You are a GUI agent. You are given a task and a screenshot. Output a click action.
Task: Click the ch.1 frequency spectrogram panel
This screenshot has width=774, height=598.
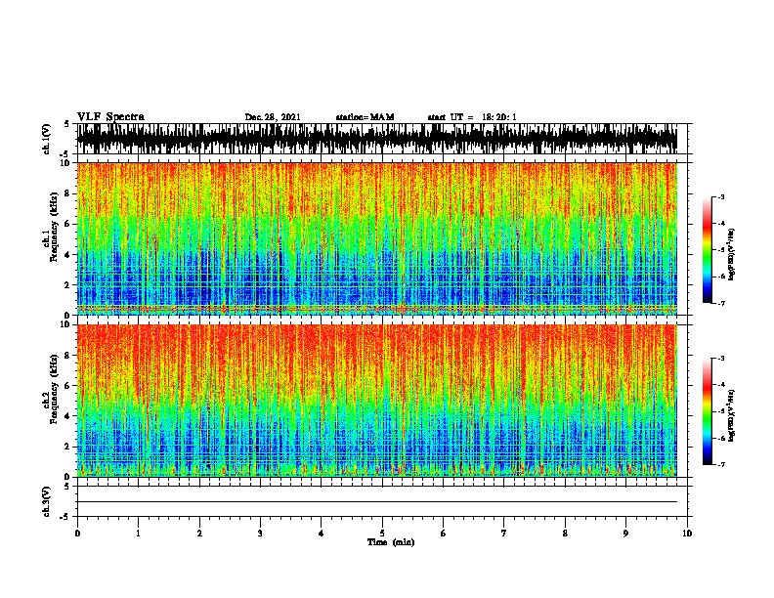[377, 238]
